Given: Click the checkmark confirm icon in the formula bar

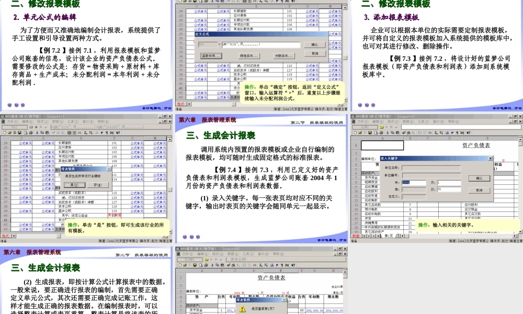Looking at the screenshot, I should (46, 128).
